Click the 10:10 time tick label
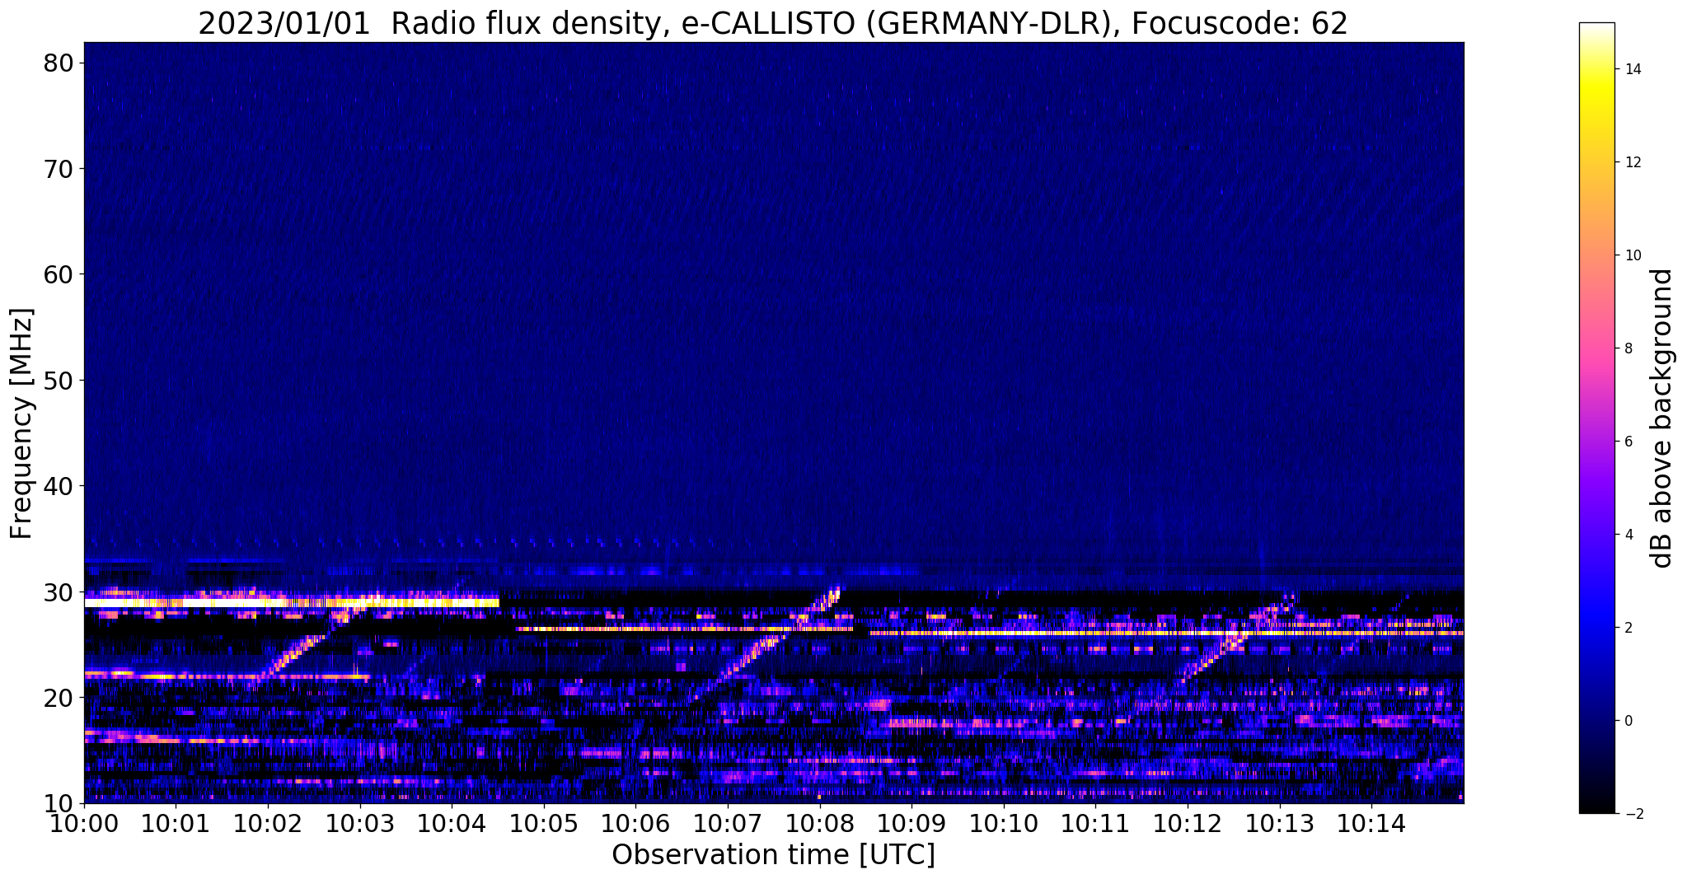 tap(1004, 824)
